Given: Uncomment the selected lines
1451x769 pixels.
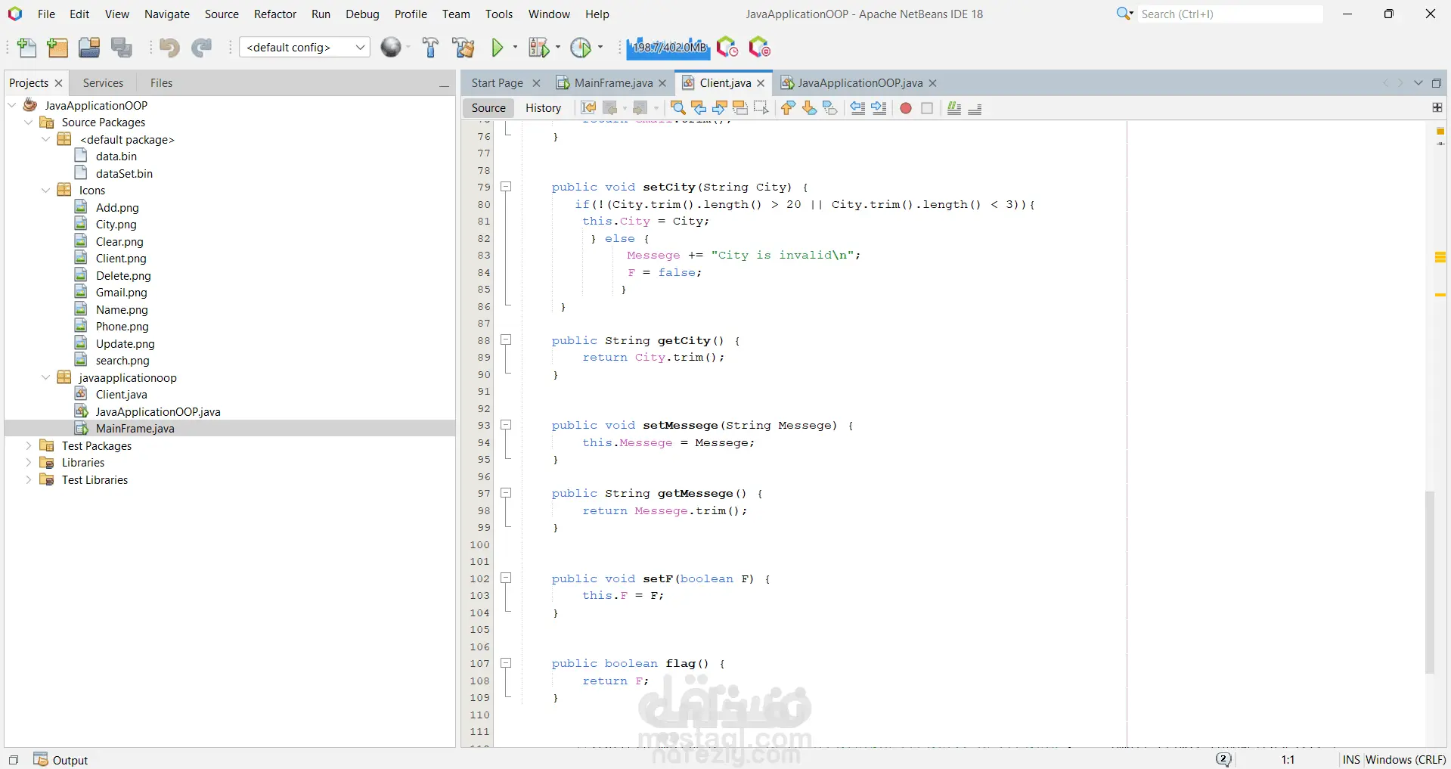Looking at the screenshot, I should [975, 108].
